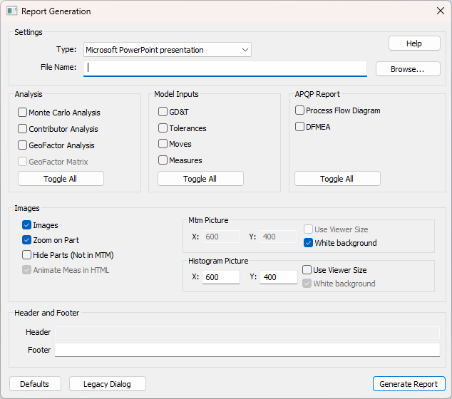Reset settings with the Defaults button
The height and width of the screenshot is (399, 452).
(x=35, y=384)
